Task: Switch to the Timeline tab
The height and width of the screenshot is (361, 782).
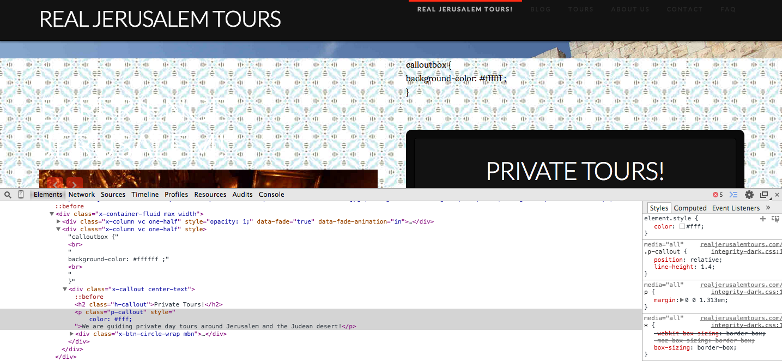Action: coord(145,195)
